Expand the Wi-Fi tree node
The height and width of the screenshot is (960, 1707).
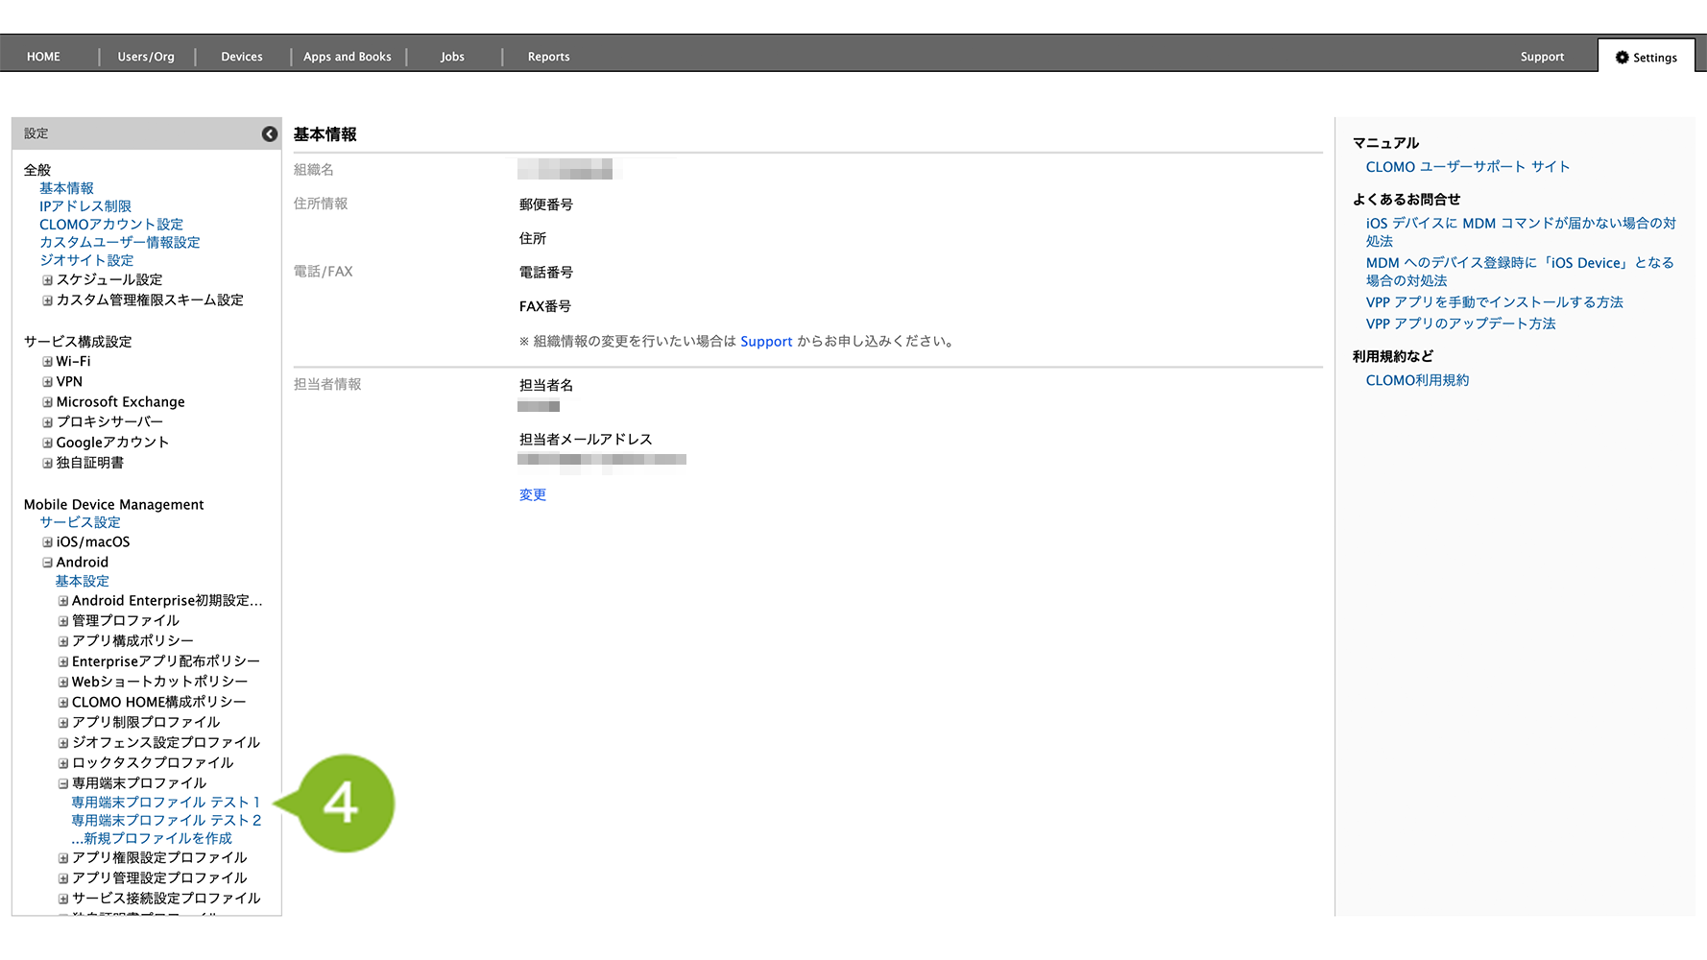click(47, 362)
